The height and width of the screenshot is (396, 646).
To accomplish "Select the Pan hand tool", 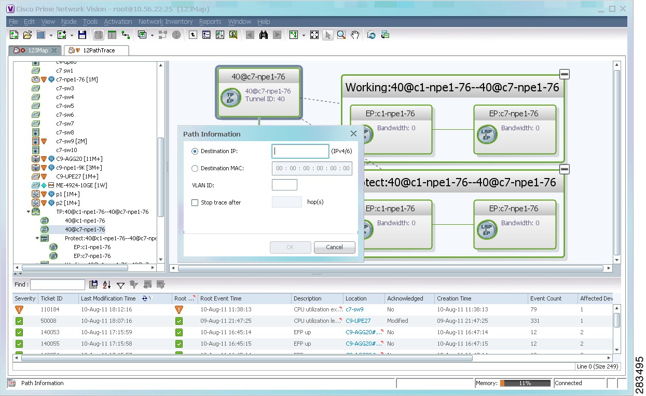I will point(355,35).
